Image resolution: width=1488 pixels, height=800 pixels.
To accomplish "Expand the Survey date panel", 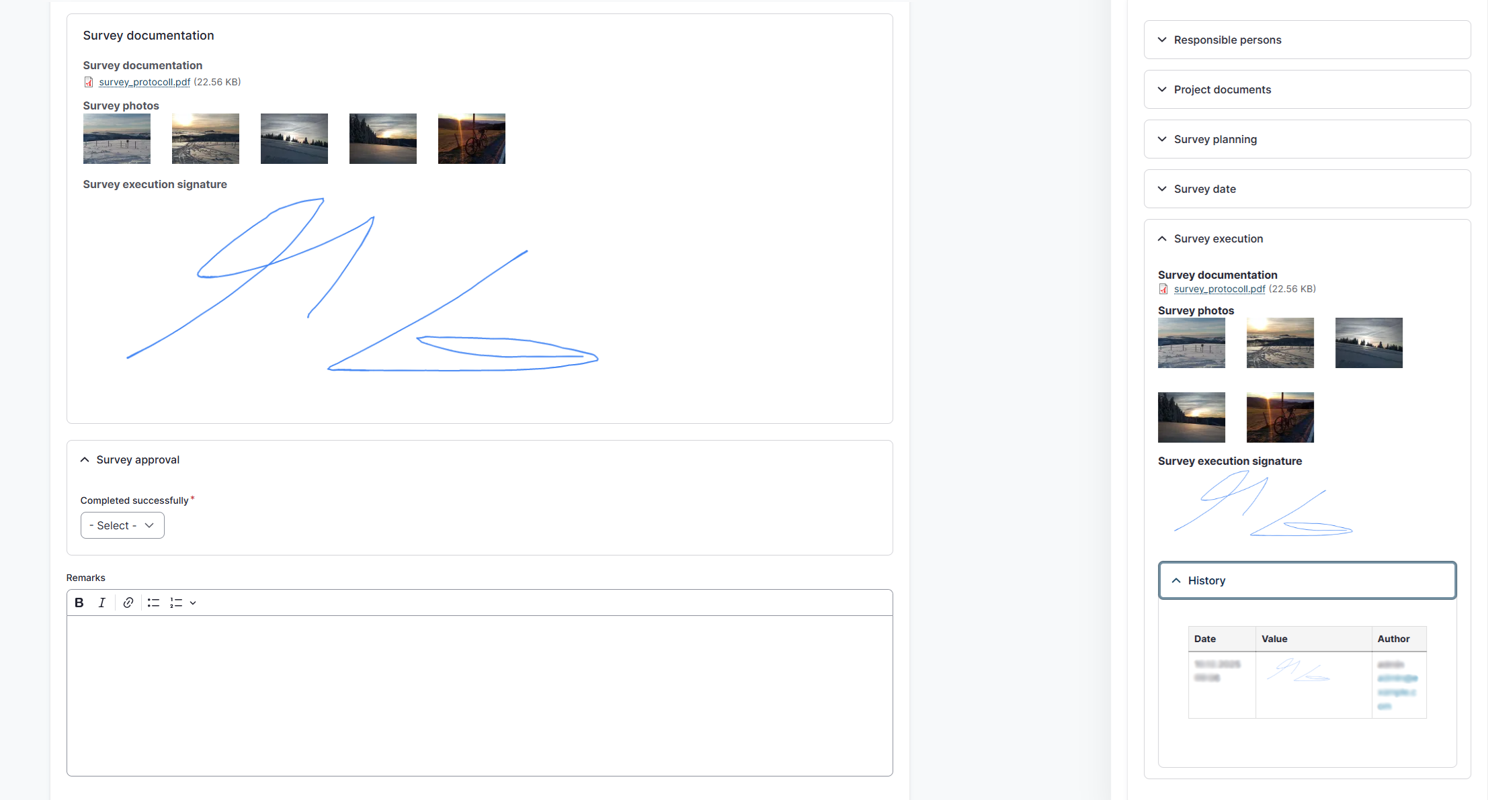I will [x=1307, y=189].
